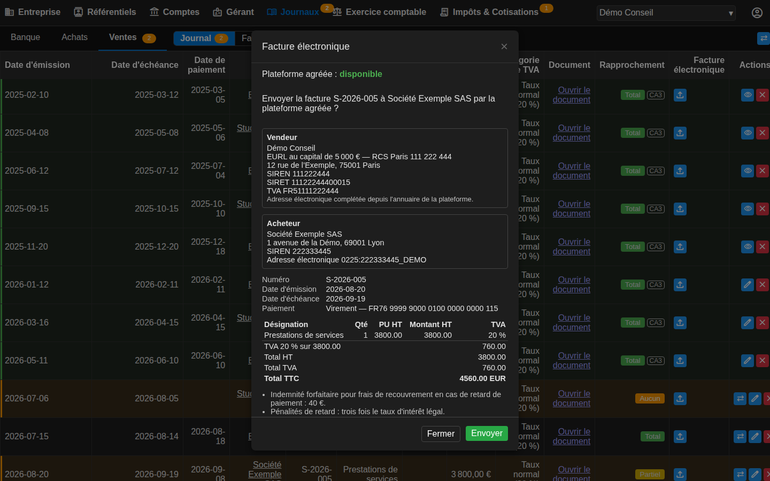Open the Démo Conseil company dropdown

pos(666,13)
